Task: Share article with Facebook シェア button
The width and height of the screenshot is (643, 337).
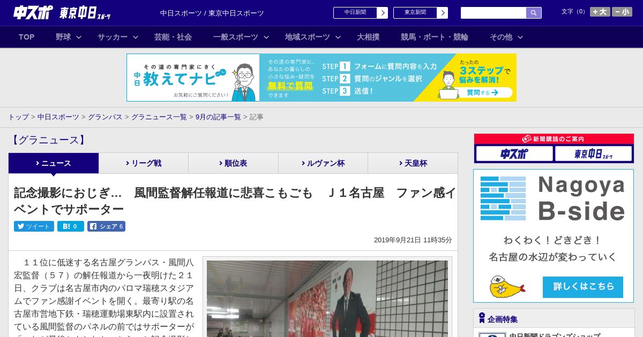Action: [x=106, y=226]
